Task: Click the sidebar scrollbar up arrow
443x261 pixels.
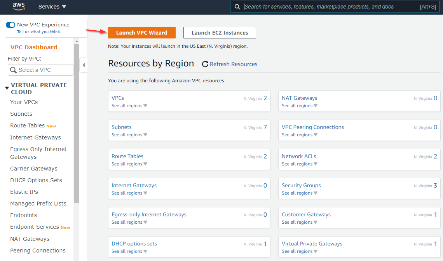Action: (77, 41)
